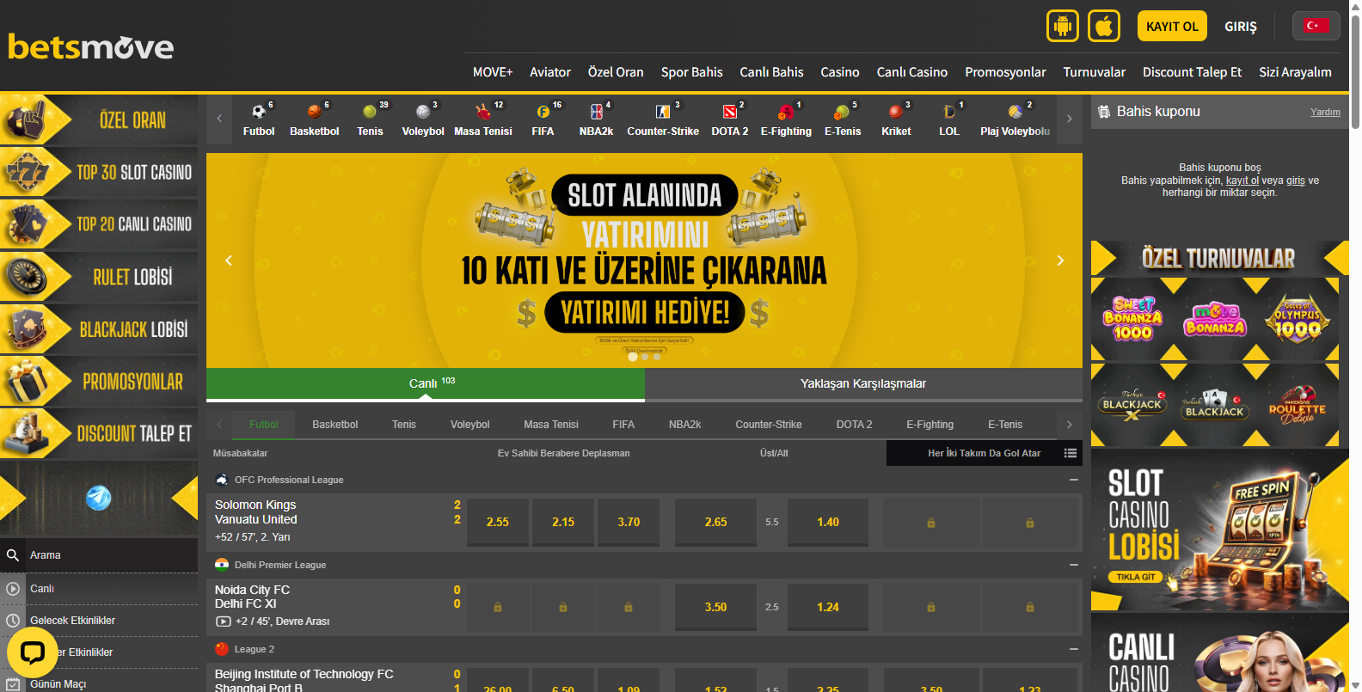
Task: Open the Canlı item in left sidebar
Action: click(99, 589)
